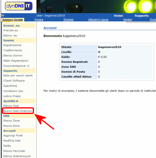
Task: Click the DNS section header
Action: [19, 116]
